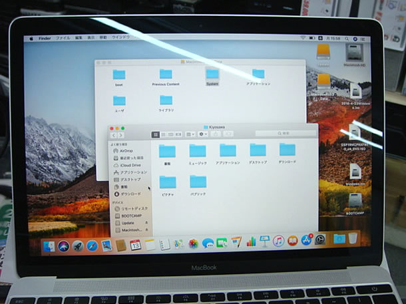
Task: Click the search field in Kyosawa window
Action: [x=286, y=133]
